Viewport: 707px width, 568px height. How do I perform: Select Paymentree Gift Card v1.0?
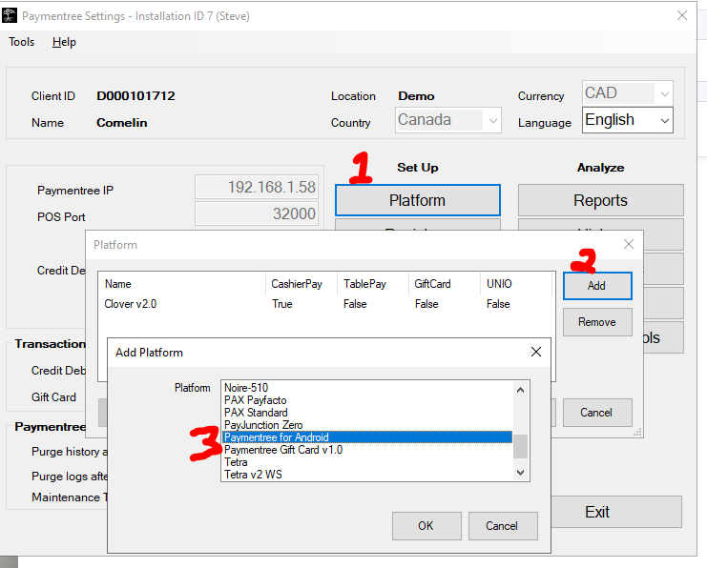[x=367, y=450]
